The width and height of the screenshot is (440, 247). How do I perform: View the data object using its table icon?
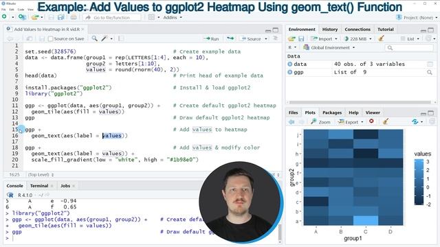tap(430, 64)
